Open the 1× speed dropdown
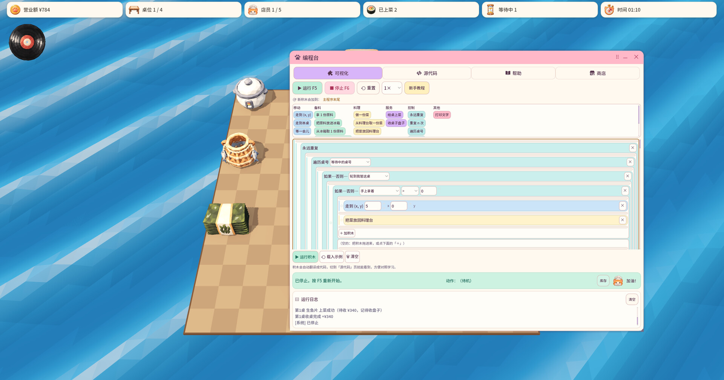This screenshot has width=724, height=380. 392,88
